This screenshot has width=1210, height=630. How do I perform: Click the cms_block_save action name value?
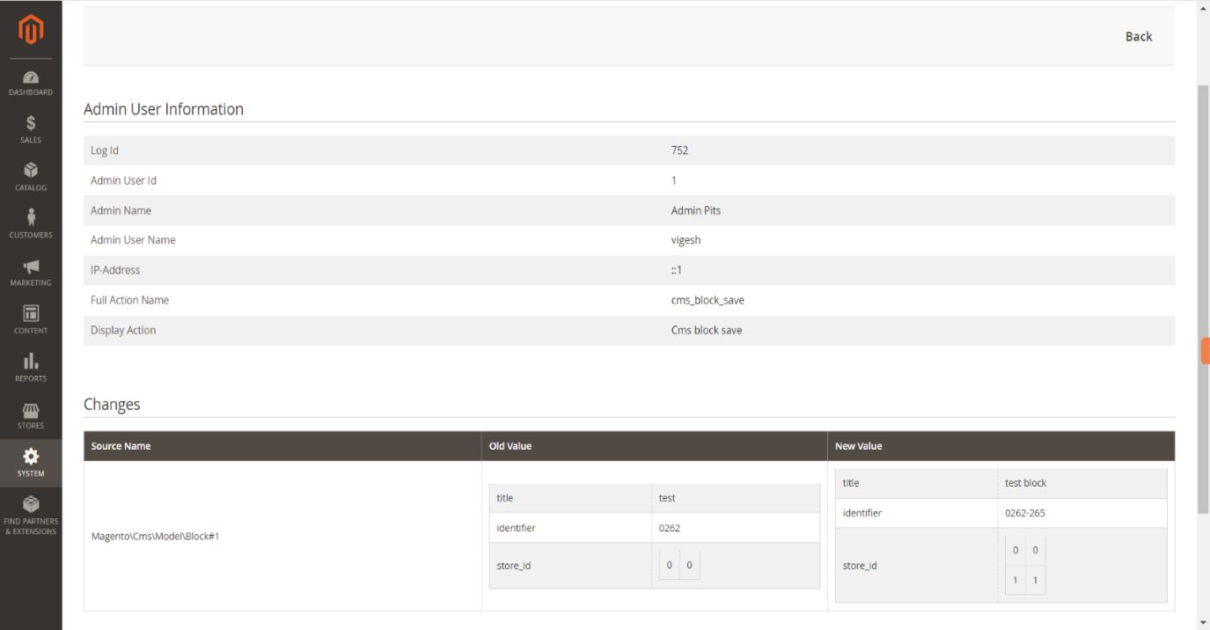pyautogui.click(x=708, y=300)
